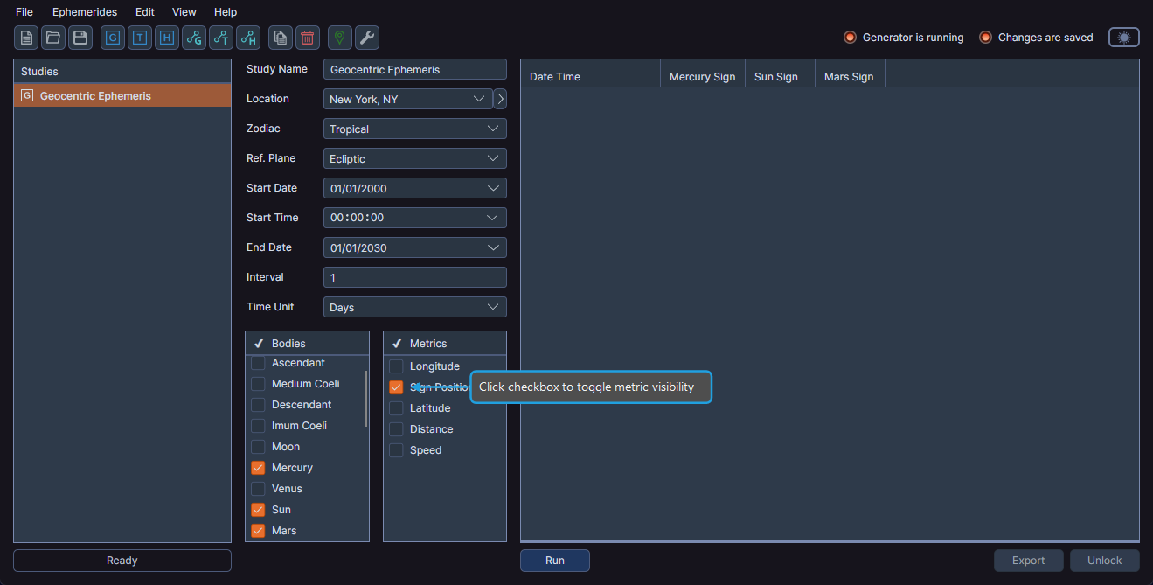1153x585 pixels.
Task: Open the wrench settings tool
Action: point(366,38)
